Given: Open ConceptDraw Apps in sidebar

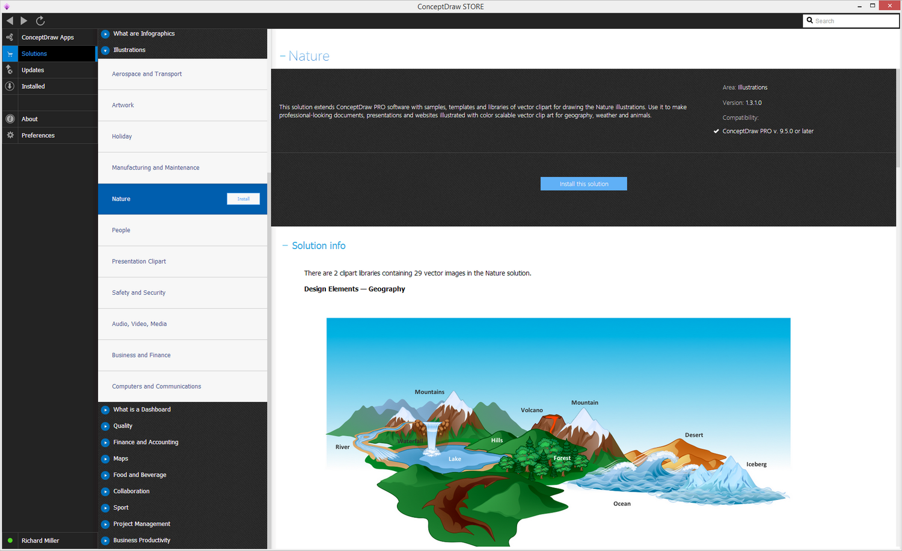Looking at the screenshot, I should 49,37.
